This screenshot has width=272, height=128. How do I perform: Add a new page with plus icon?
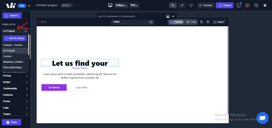point(208,22)
